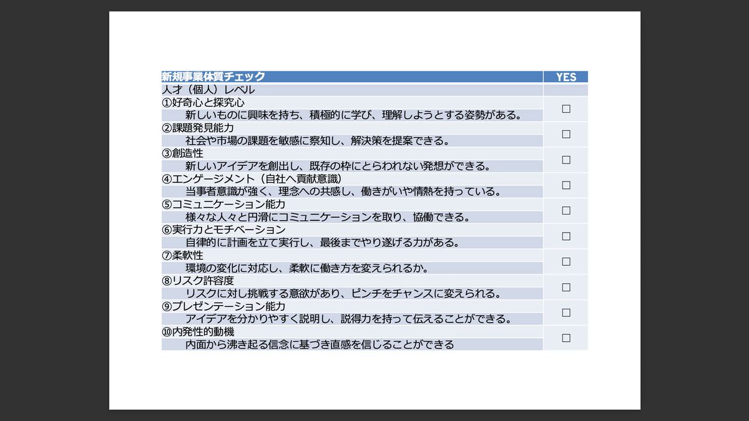Viewport: 749px width, 421px height.
Task: Mark the ⑩内発性的動機 checkbox
Action: point(565,337)
